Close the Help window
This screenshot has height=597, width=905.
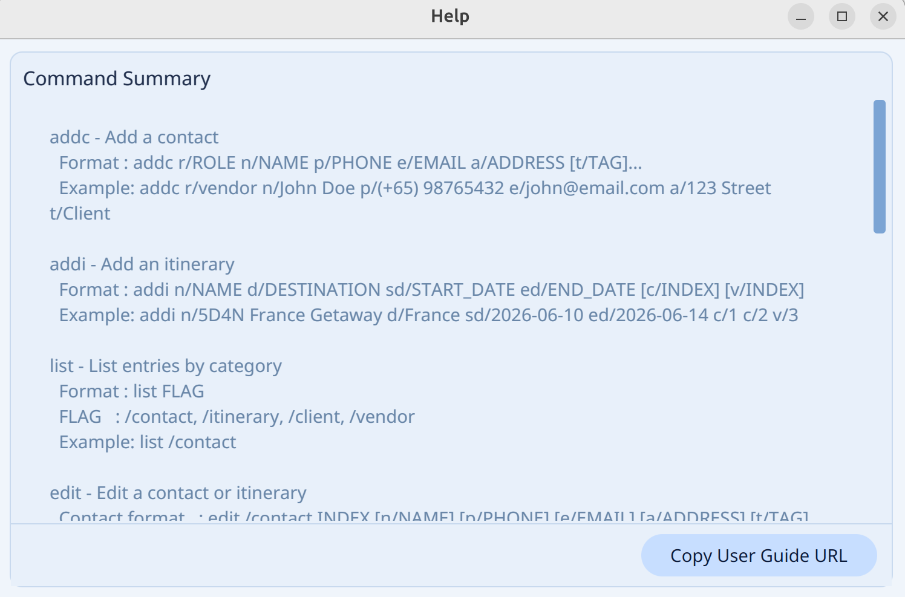tap(883, 16)
